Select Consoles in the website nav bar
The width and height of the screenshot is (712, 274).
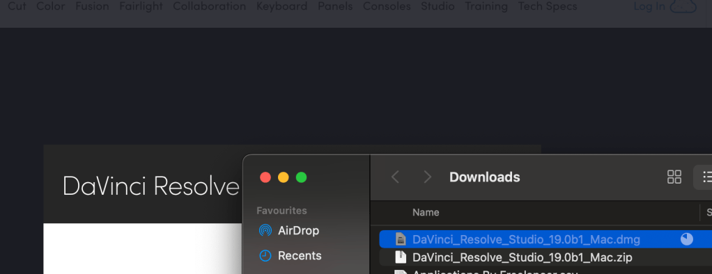[x=387, y=6]
